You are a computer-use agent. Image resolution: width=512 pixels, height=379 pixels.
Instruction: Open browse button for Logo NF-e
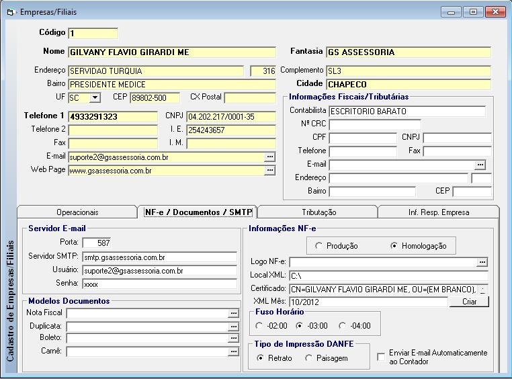pyautogui.click(x=482, y=262)
